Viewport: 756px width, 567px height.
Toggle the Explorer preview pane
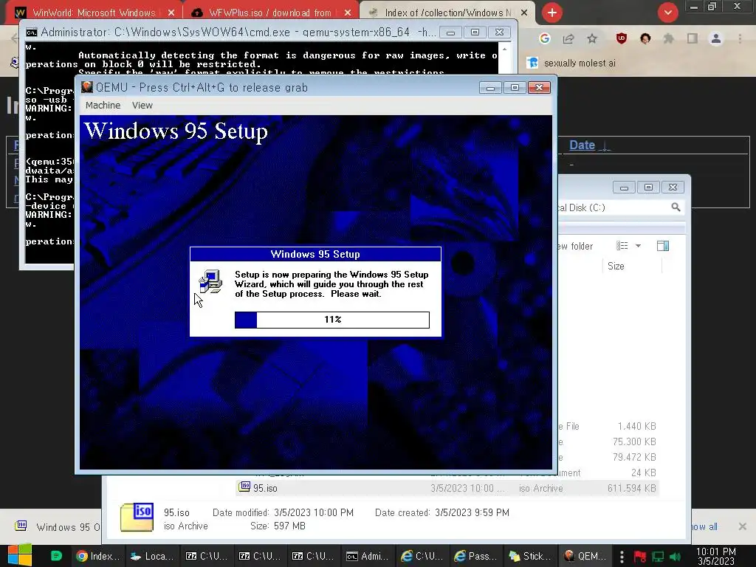(x=663, y=246)
